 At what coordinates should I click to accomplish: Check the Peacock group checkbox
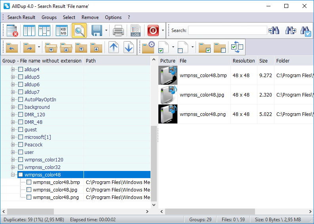pos(21,144)
